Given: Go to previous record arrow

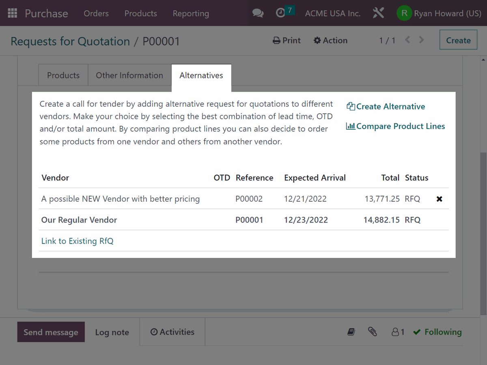Looking at the screenshot, I should tap(407, 40).
